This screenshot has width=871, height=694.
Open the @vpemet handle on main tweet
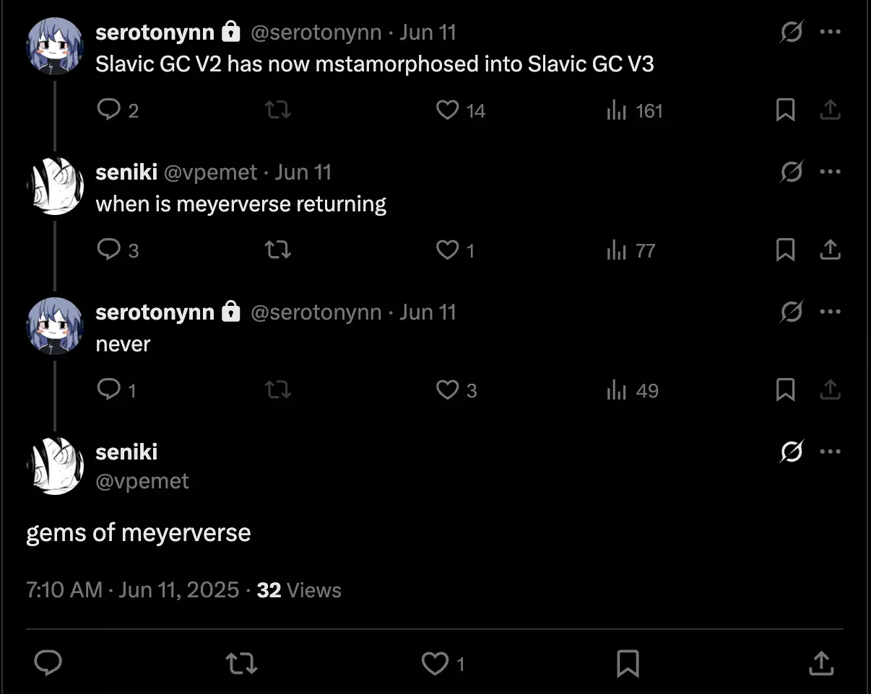(x=142, y=481)
